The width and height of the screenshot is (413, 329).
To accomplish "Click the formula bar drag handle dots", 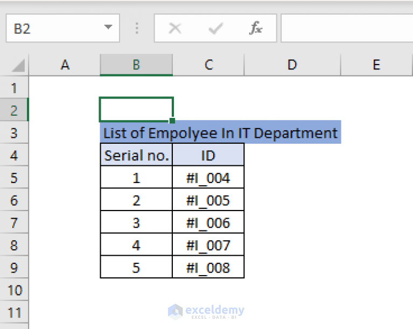I will [137, 28].
